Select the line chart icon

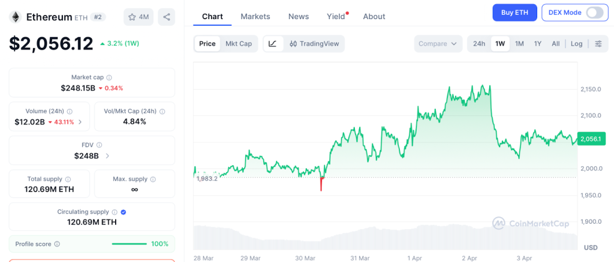pos(273,44)
